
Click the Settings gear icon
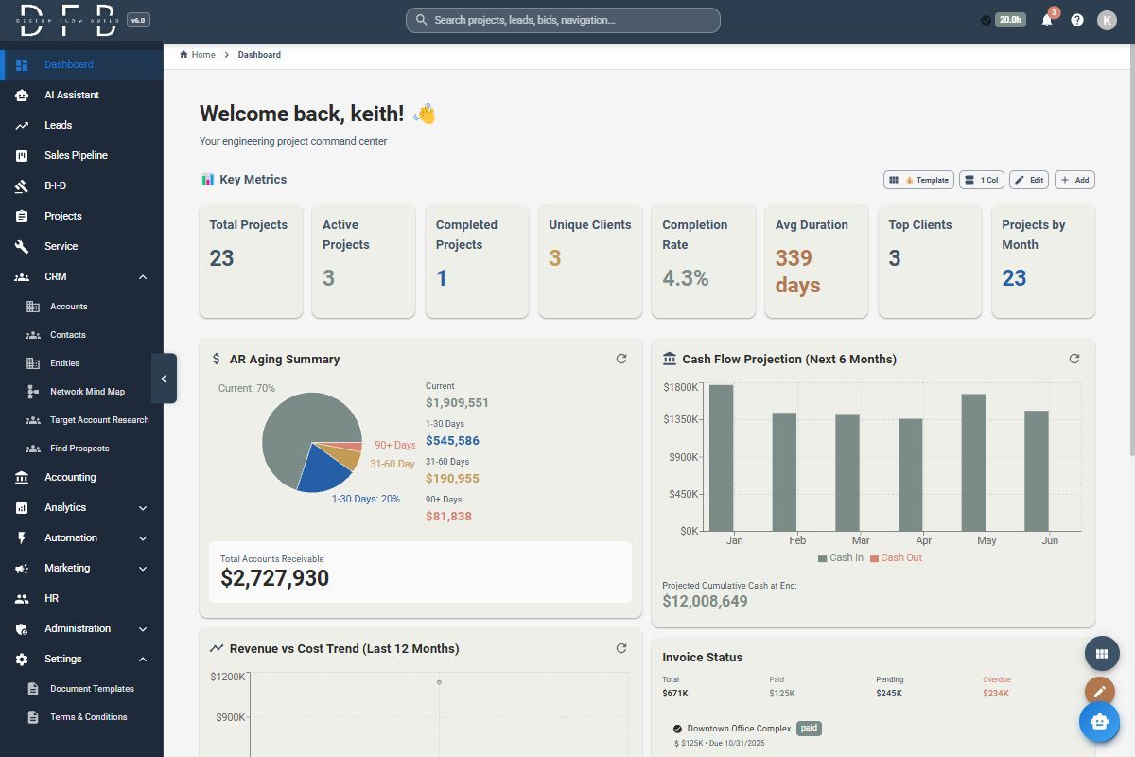[22, 659]
